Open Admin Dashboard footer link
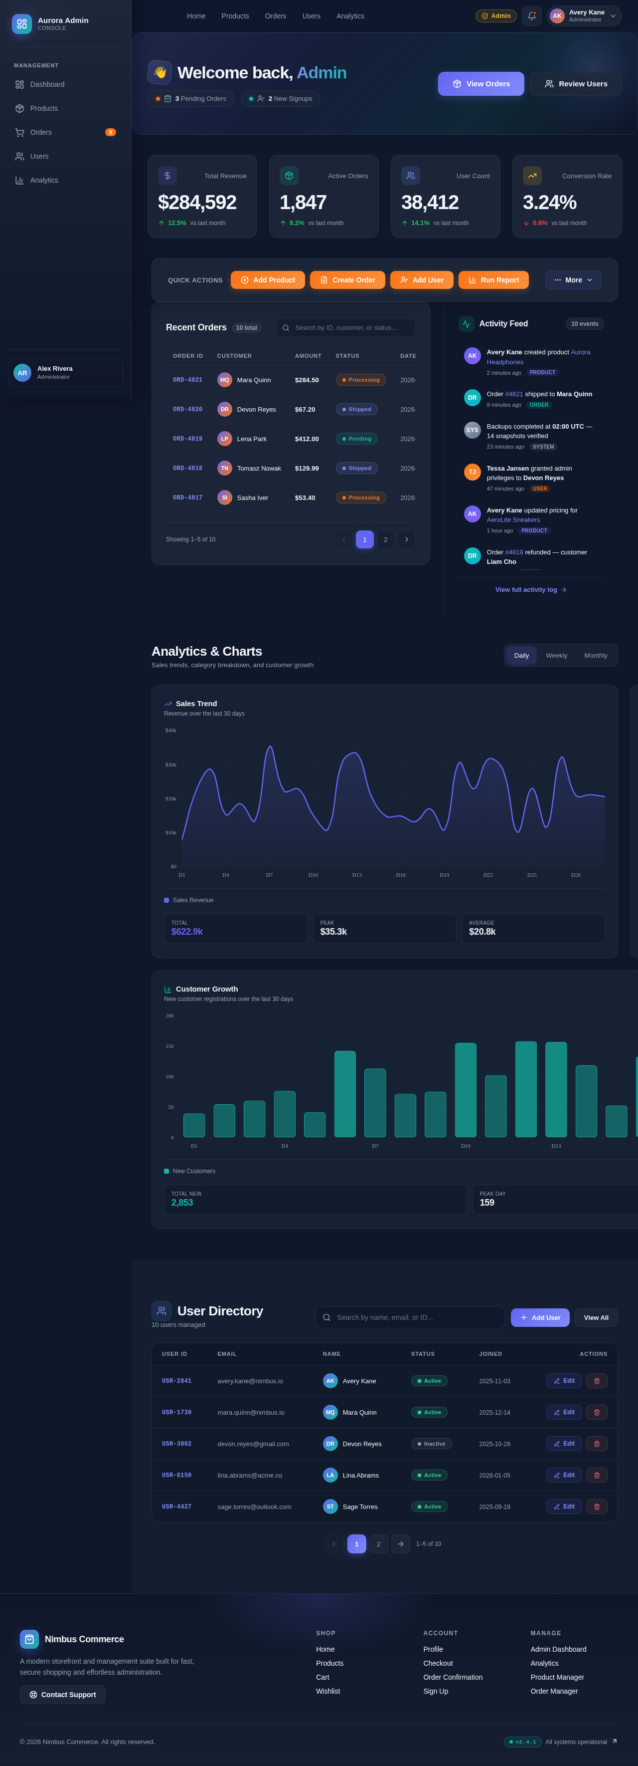This screenshot has height=1766, width=638. coord(558,1649)
